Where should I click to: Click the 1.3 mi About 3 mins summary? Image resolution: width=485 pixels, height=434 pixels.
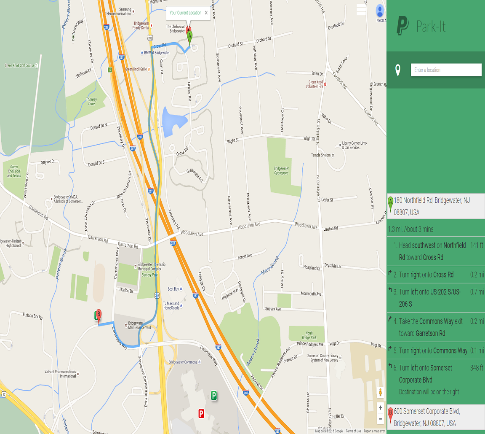click(411, 229)
